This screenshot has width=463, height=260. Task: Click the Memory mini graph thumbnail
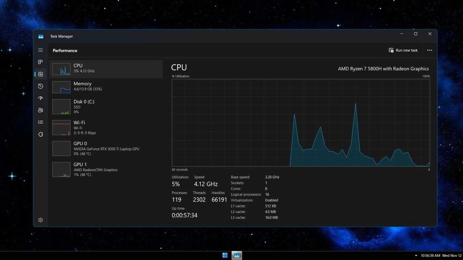pyautogui.click(x=62, y=87)
